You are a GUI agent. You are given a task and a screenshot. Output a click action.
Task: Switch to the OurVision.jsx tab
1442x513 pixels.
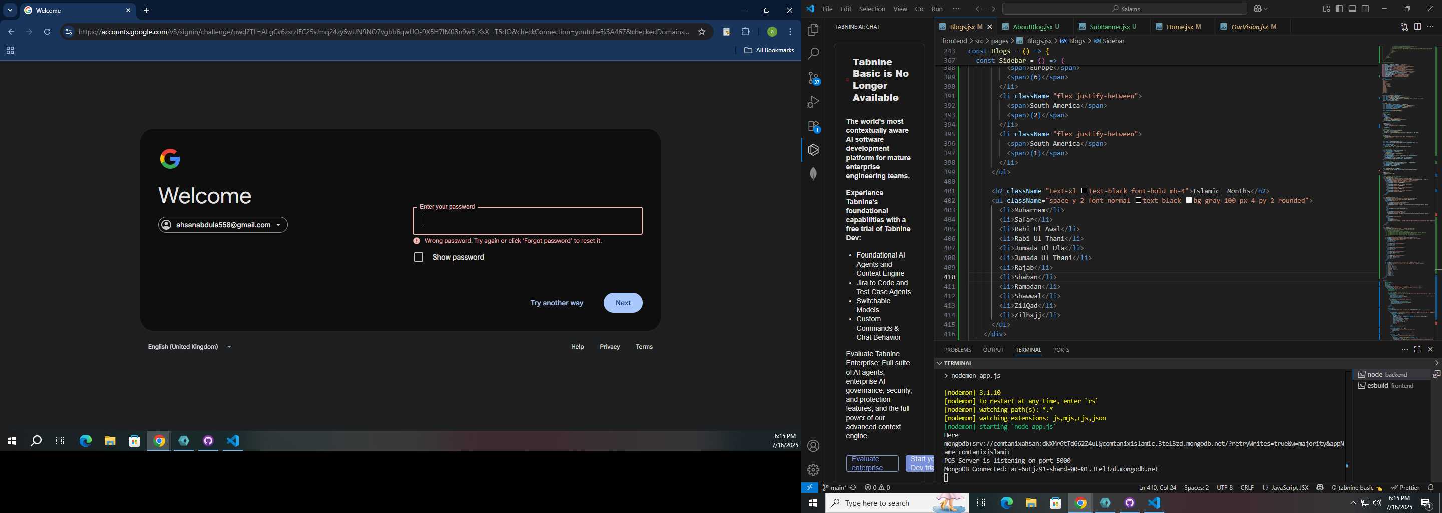(x=1252, y=27)
